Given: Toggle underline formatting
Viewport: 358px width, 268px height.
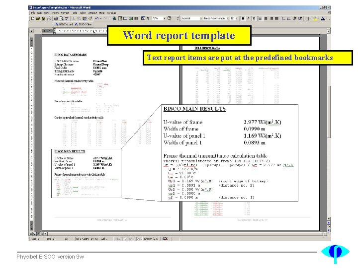Looking at the screenshot, I should click(x=254, y=18).
